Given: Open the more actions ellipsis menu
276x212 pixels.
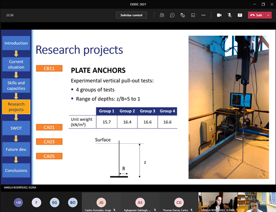Looking at the screenshot, I should click(203, 15).
